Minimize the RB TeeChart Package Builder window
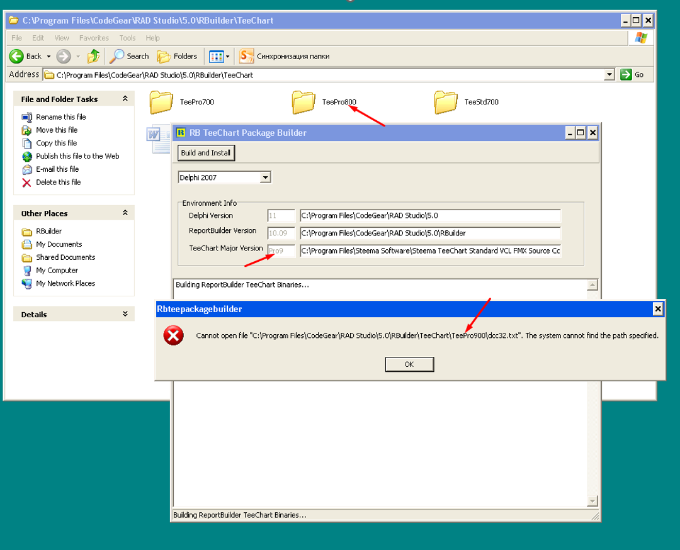 click(570, 133)
